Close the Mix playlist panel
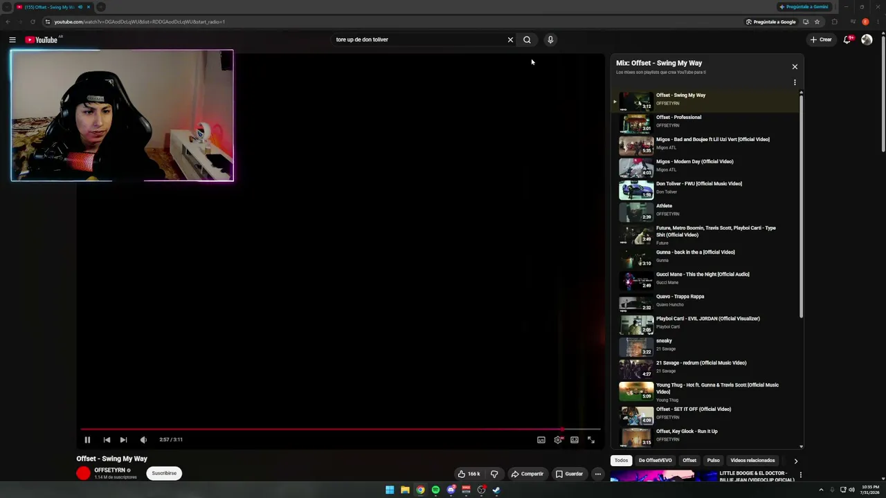 click(x=795, y=67)
